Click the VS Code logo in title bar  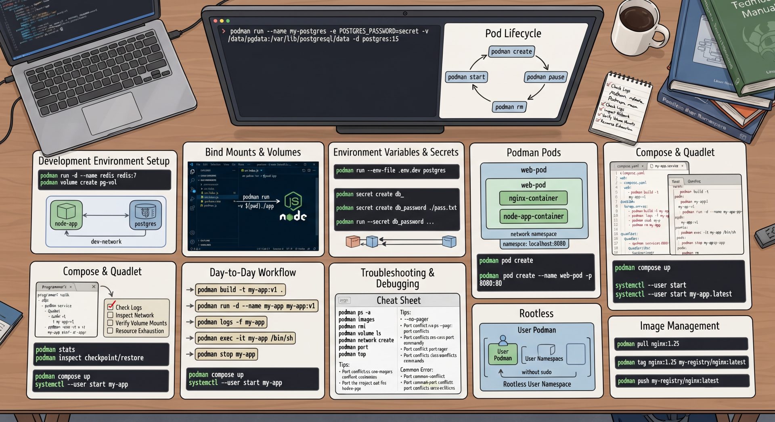(x=191, y=164)
